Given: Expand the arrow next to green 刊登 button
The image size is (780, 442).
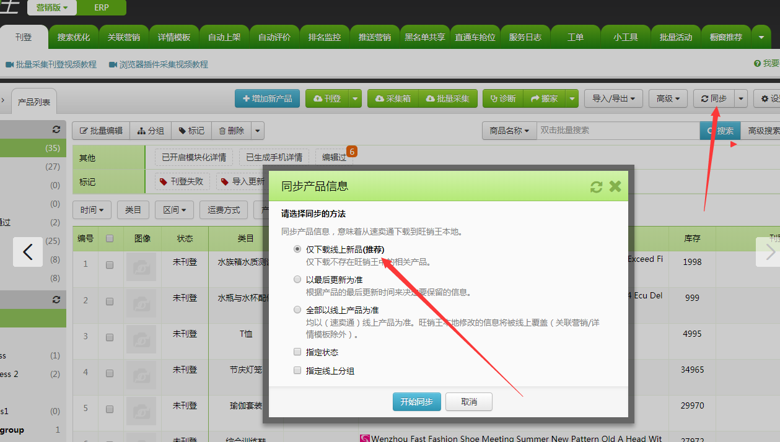Looking at the screenshot, I should click(x=356, y=98).
